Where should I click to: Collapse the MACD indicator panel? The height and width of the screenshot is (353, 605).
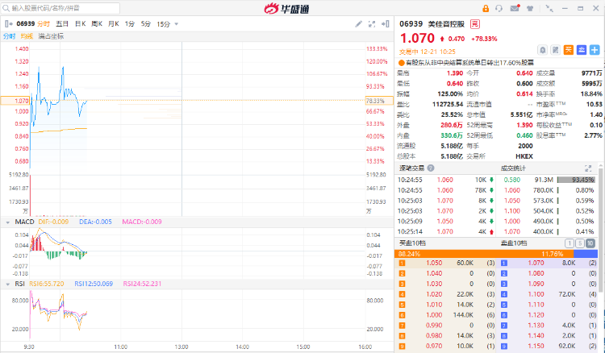click(7, 222)
